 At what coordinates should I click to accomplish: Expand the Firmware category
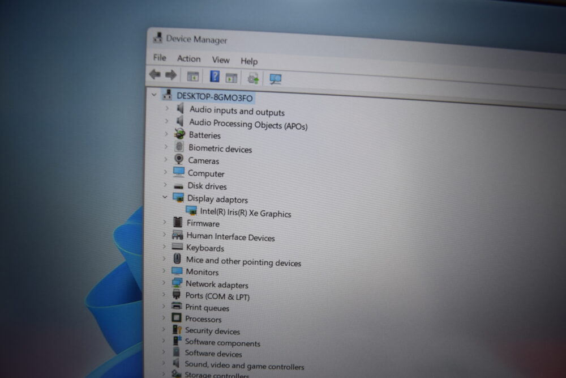point(165,222)
